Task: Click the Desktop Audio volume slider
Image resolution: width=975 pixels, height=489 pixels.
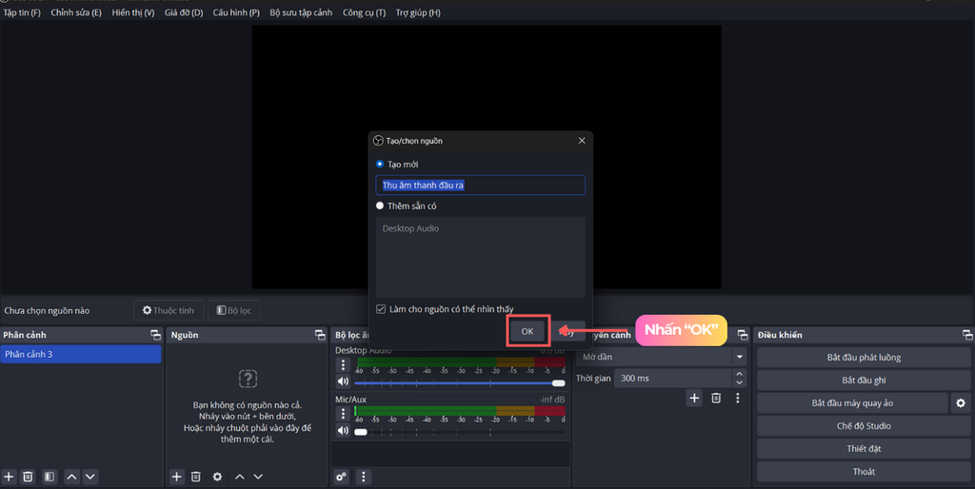Action: pyautogui.click(x=460, y=382)
